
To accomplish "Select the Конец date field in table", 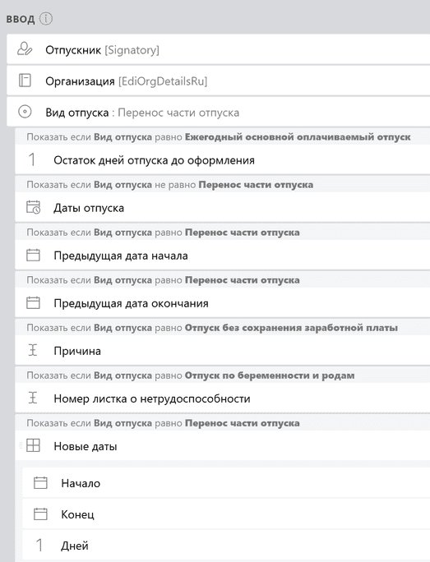I will point(226,514).
